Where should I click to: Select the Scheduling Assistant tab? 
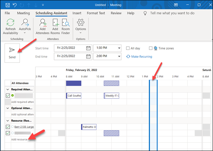pos(51,13)
